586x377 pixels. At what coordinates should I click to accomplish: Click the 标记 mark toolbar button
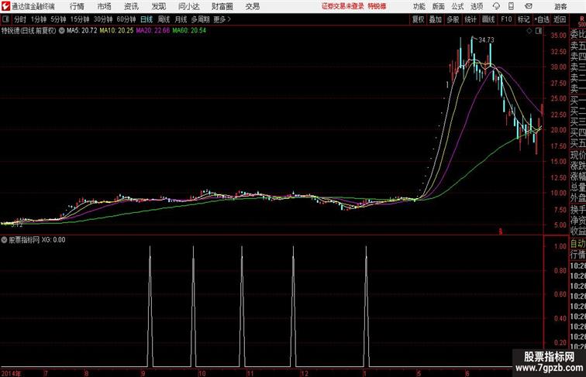523,19
